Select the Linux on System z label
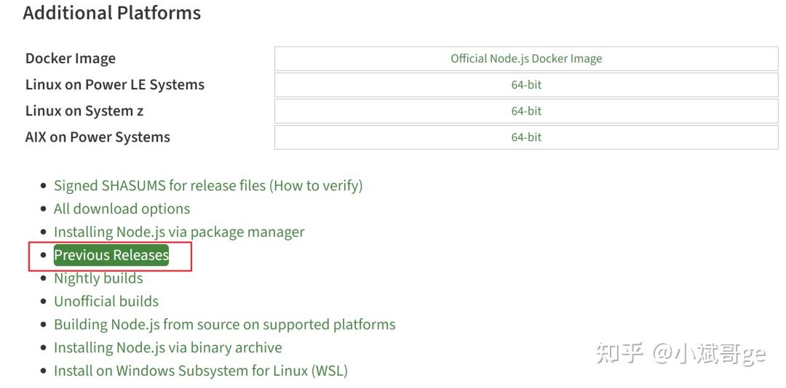This screenshot has height=388, width=786. coord(84,111)
